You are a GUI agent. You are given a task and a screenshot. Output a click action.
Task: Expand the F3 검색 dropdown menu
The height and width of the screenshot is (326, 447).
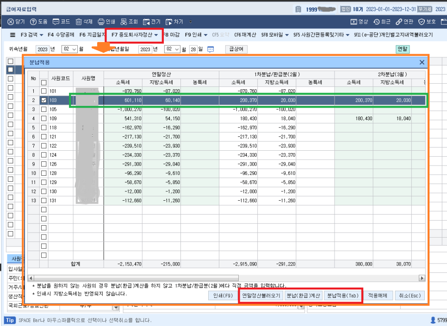pyautogui.click(x=41, y=35)
